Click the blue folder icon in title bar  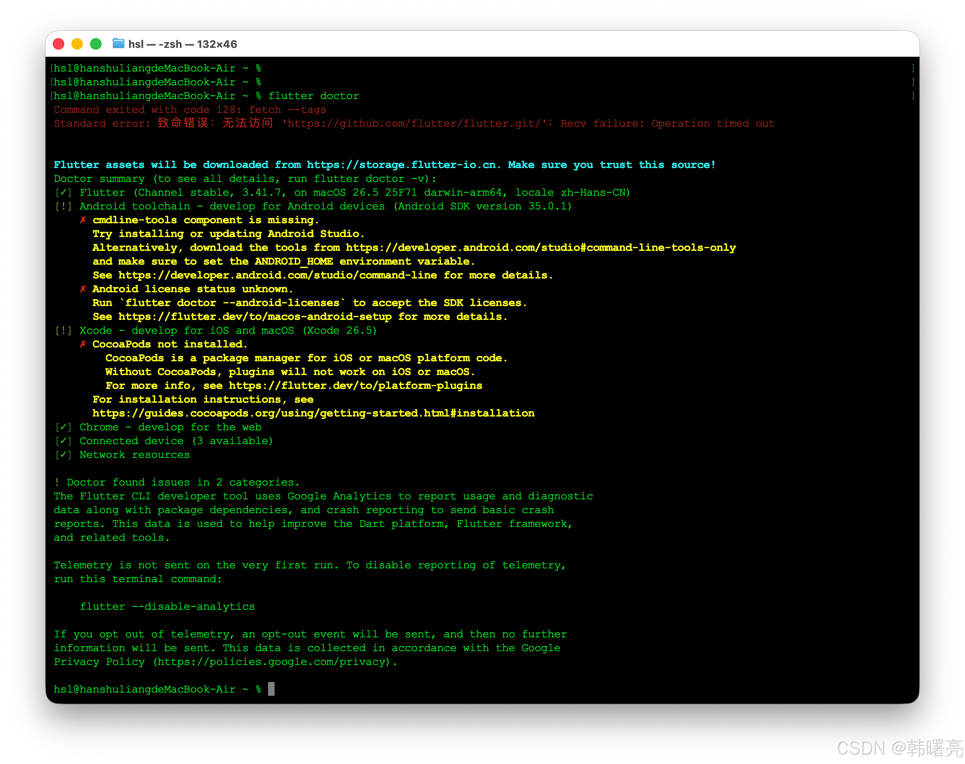[x=118, y=43]
